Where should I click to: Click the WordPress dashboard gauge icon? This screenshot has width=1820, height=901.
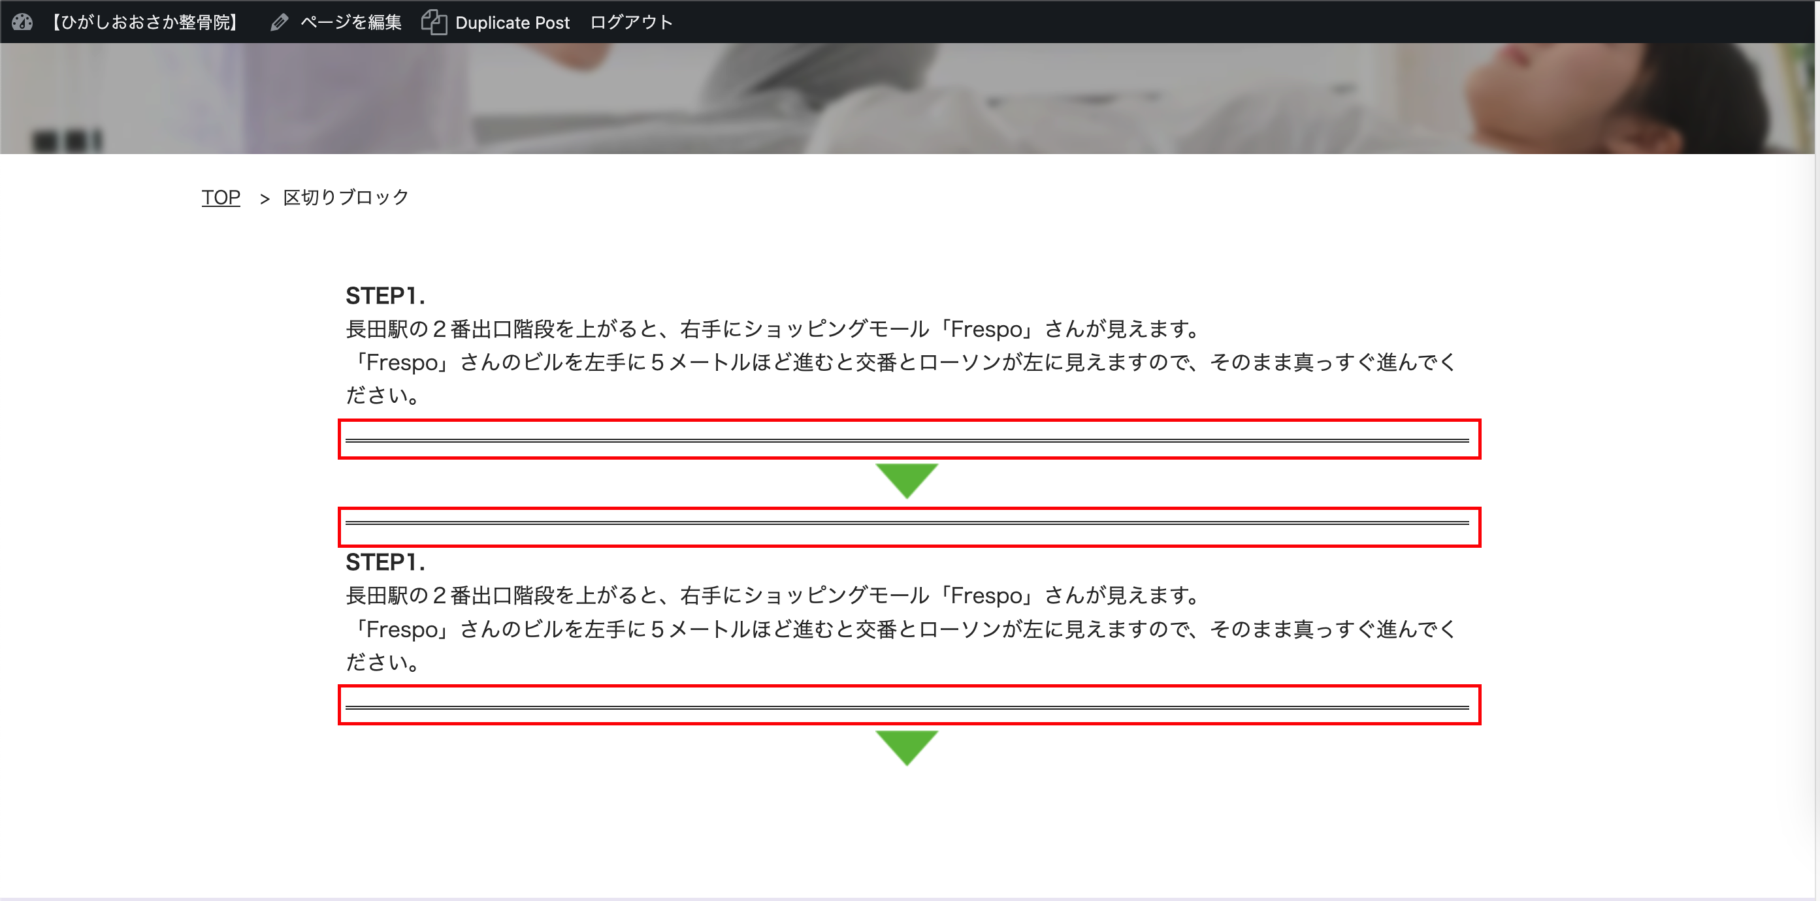[22, 22]
